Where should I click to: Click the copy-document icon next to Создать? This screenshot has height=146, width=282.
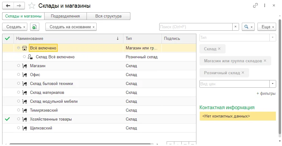35,27
